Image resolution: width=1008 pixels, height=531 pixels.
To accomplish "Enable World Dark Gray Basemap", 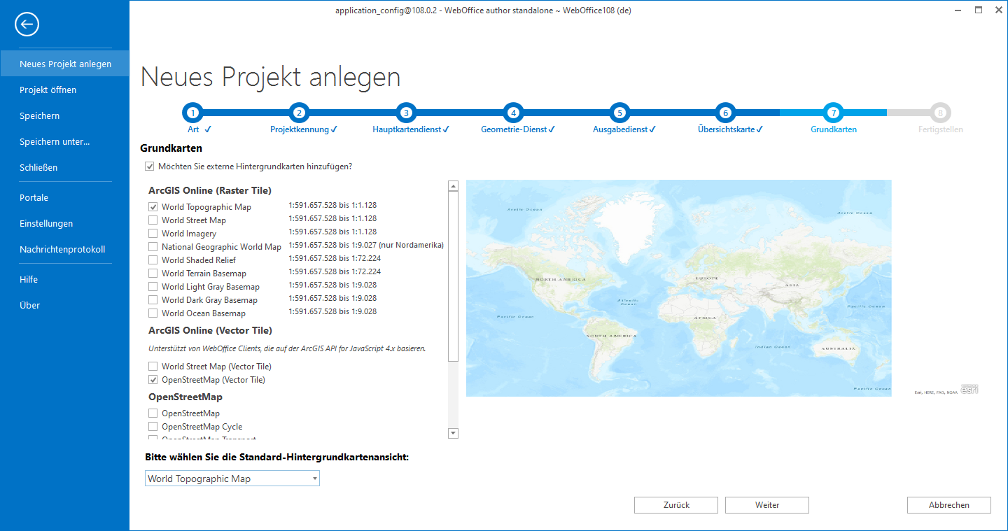I will click(153, 300).
